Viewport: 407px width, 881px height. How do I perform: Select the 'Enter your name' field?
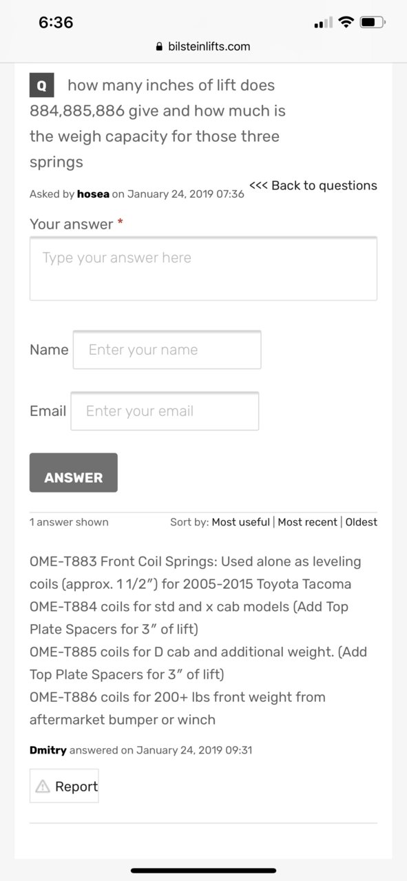(x=167, y=350)
